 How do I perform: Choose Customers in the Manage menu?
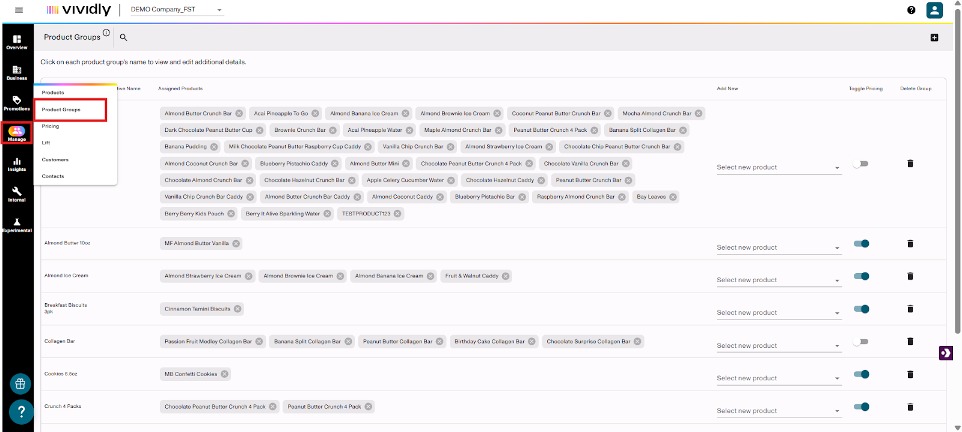(55, 159)
